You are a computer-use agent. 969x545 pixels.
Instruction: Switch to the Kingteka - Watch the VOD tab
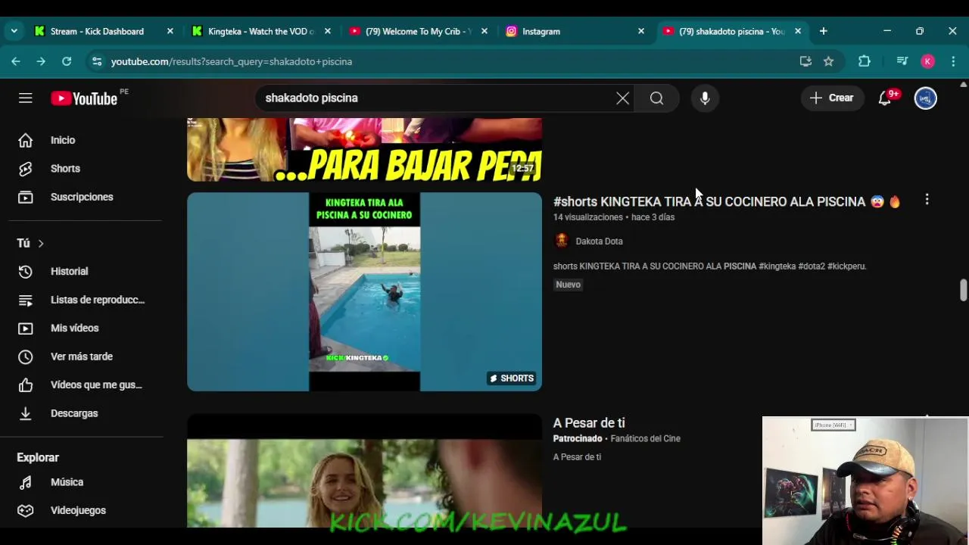261,31
